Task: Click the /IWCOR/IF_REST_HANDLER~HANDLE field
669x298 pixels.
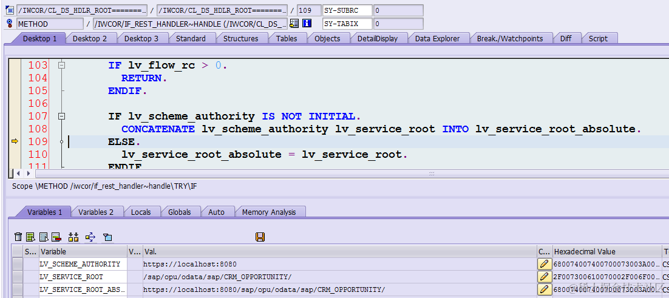Action: [x=190, y=24]
